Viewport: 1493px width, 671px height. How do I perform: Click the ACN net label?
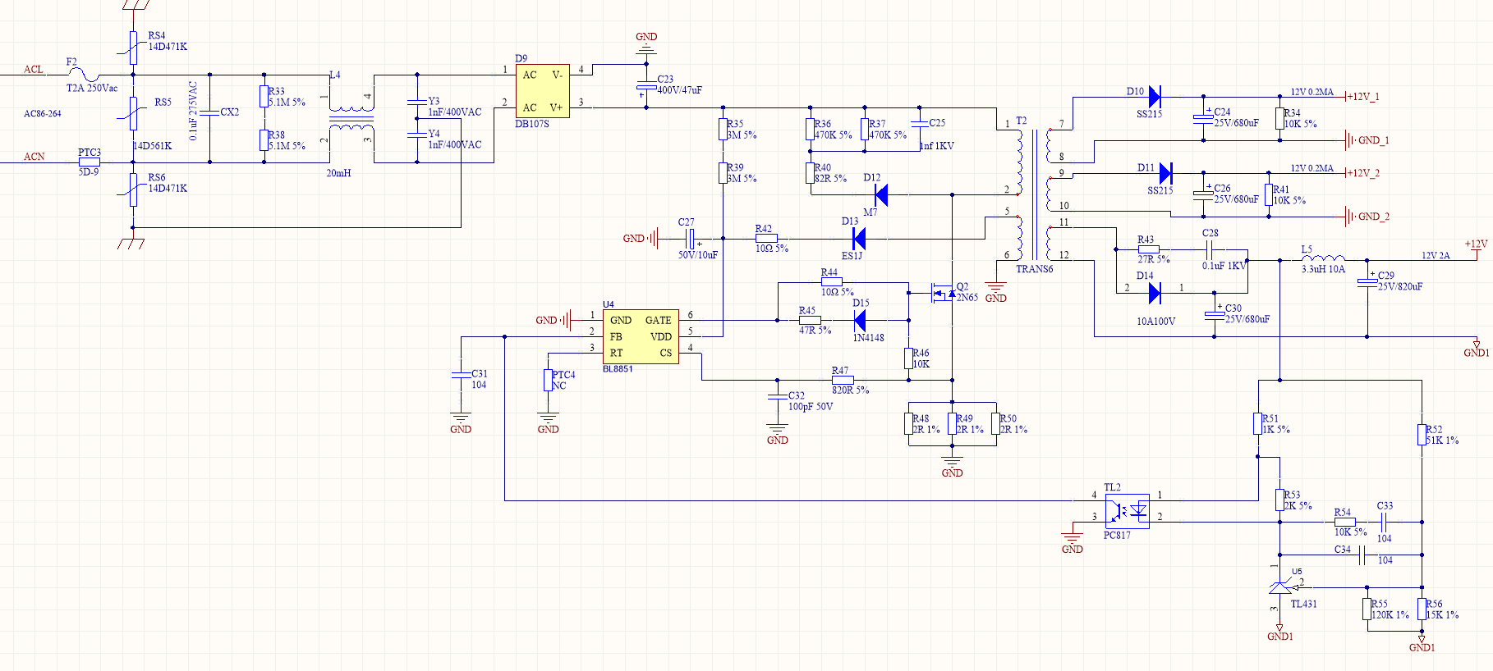tap(34, 156)
